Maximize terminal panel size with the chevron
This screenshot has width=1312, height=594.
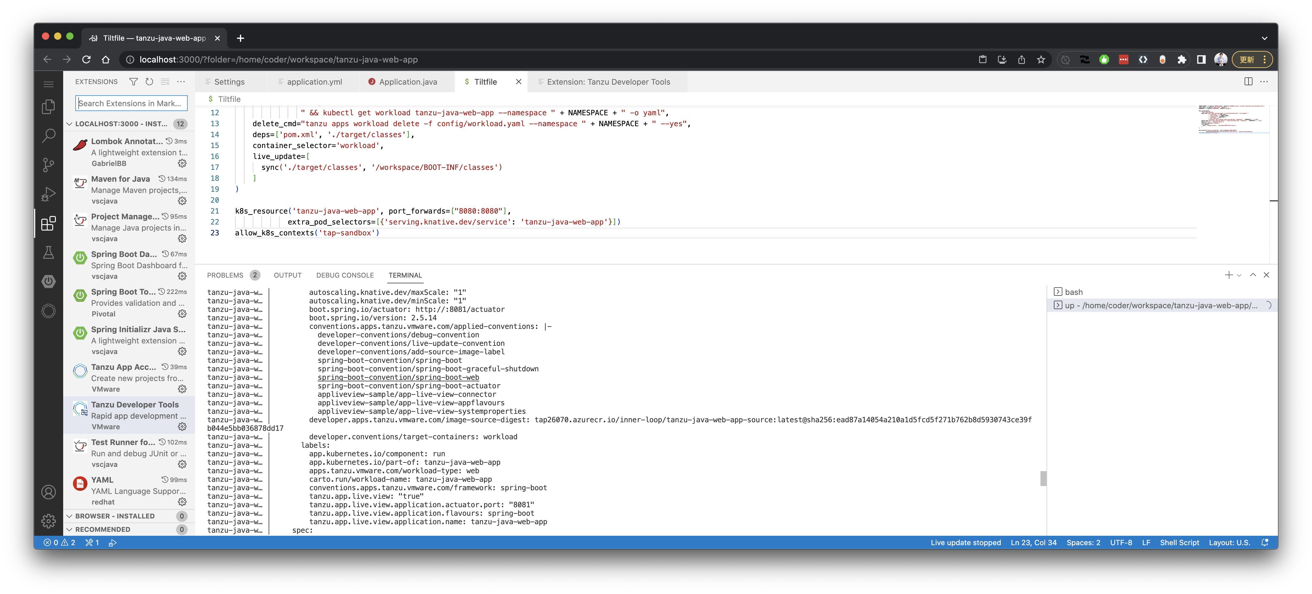pos(1253,275)
